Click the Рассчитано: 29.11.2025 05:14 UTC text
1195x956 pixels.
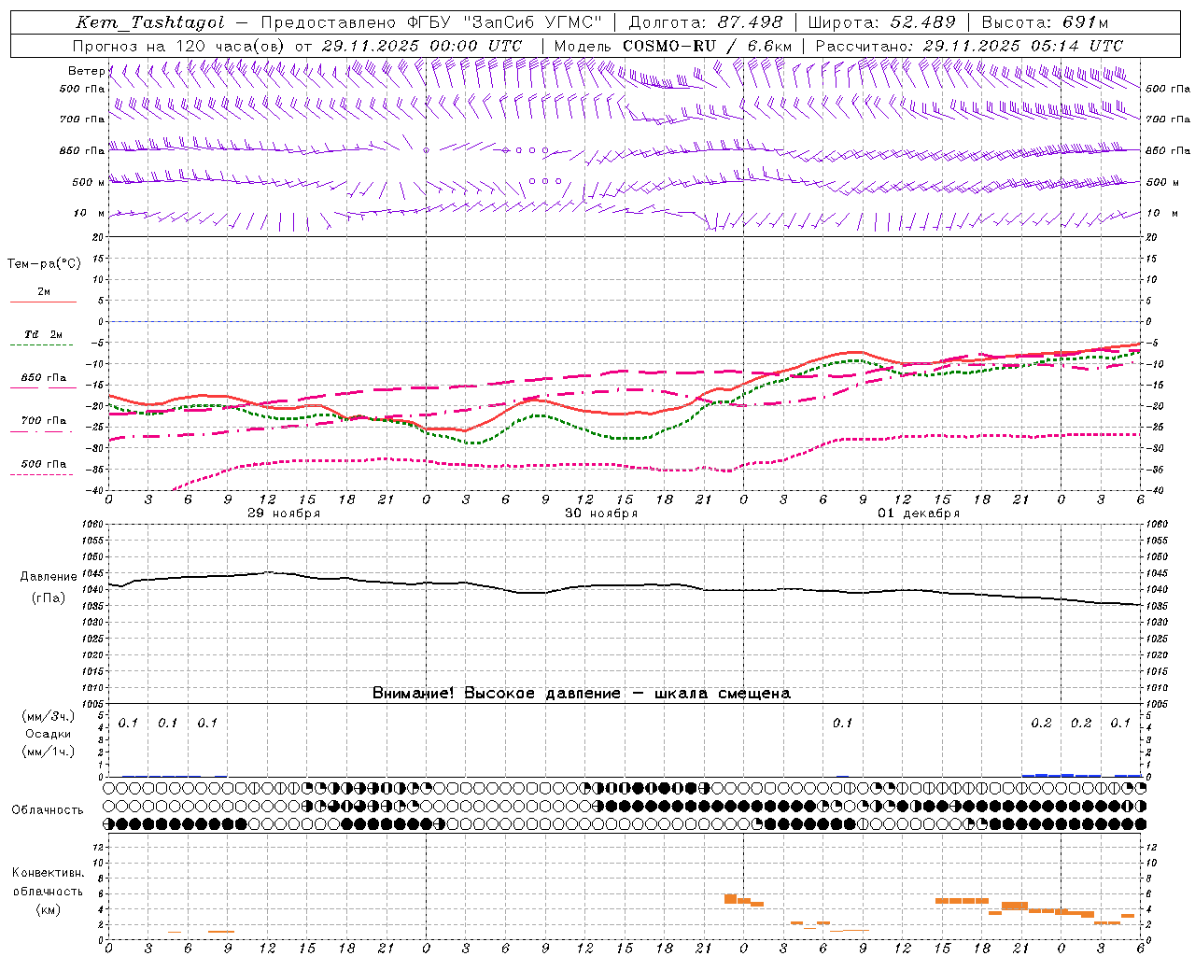pyautogui.click(x=969, y=46)
